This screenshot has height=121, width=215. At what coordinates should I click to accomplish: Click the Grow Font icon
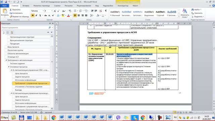55,11
